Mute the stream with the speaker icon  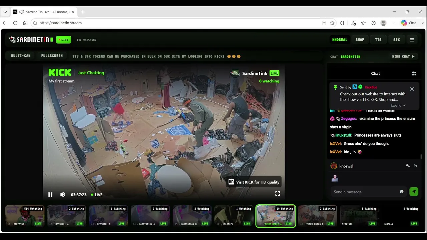(63, 195)
